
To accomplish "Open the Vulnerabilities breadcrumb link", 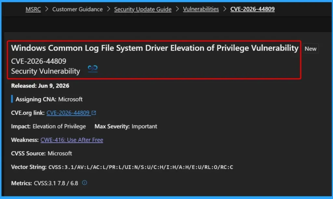I will click(201, 9).
